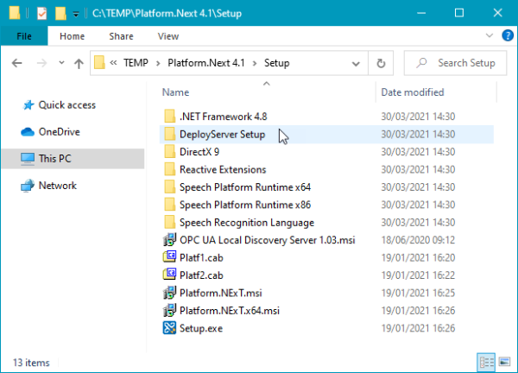
Task: Click the Properties icon in Quick Access Toolbar
Action: coord(41,14)
